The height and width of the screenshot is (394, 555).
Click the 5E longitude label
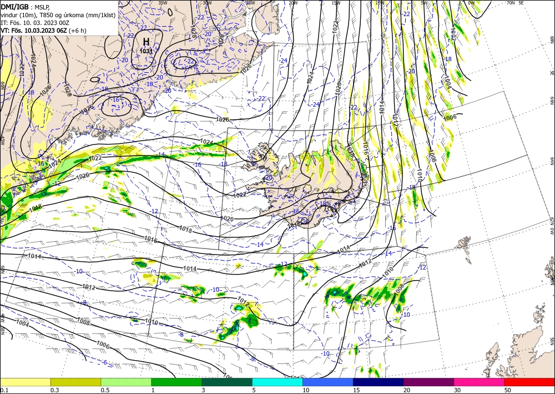click(521, 2)
